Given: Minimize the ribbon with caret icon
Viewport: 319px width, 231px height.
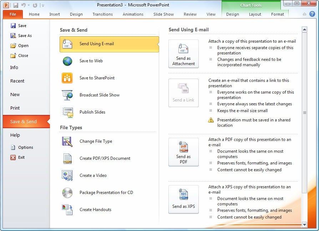Looking at the screenshot, I should coord(305,14).
